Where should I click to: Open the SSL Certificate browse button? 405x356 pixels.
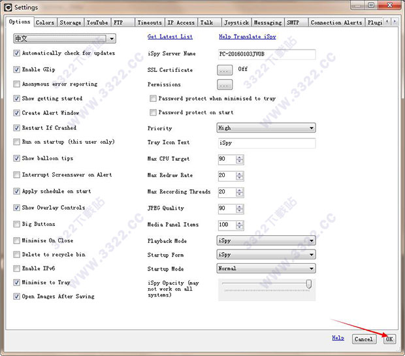point(225,69)
